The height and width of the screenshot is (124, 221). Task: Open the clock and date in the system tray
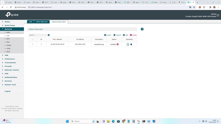click(212, 121)
